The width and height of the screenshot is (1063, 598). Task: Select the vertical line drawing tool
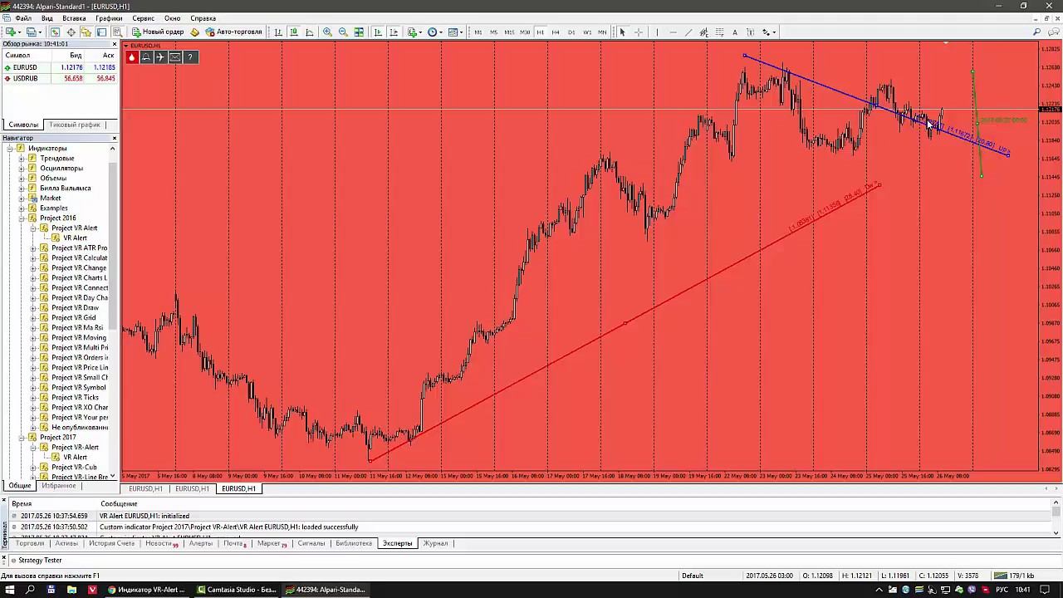(657, 32)
